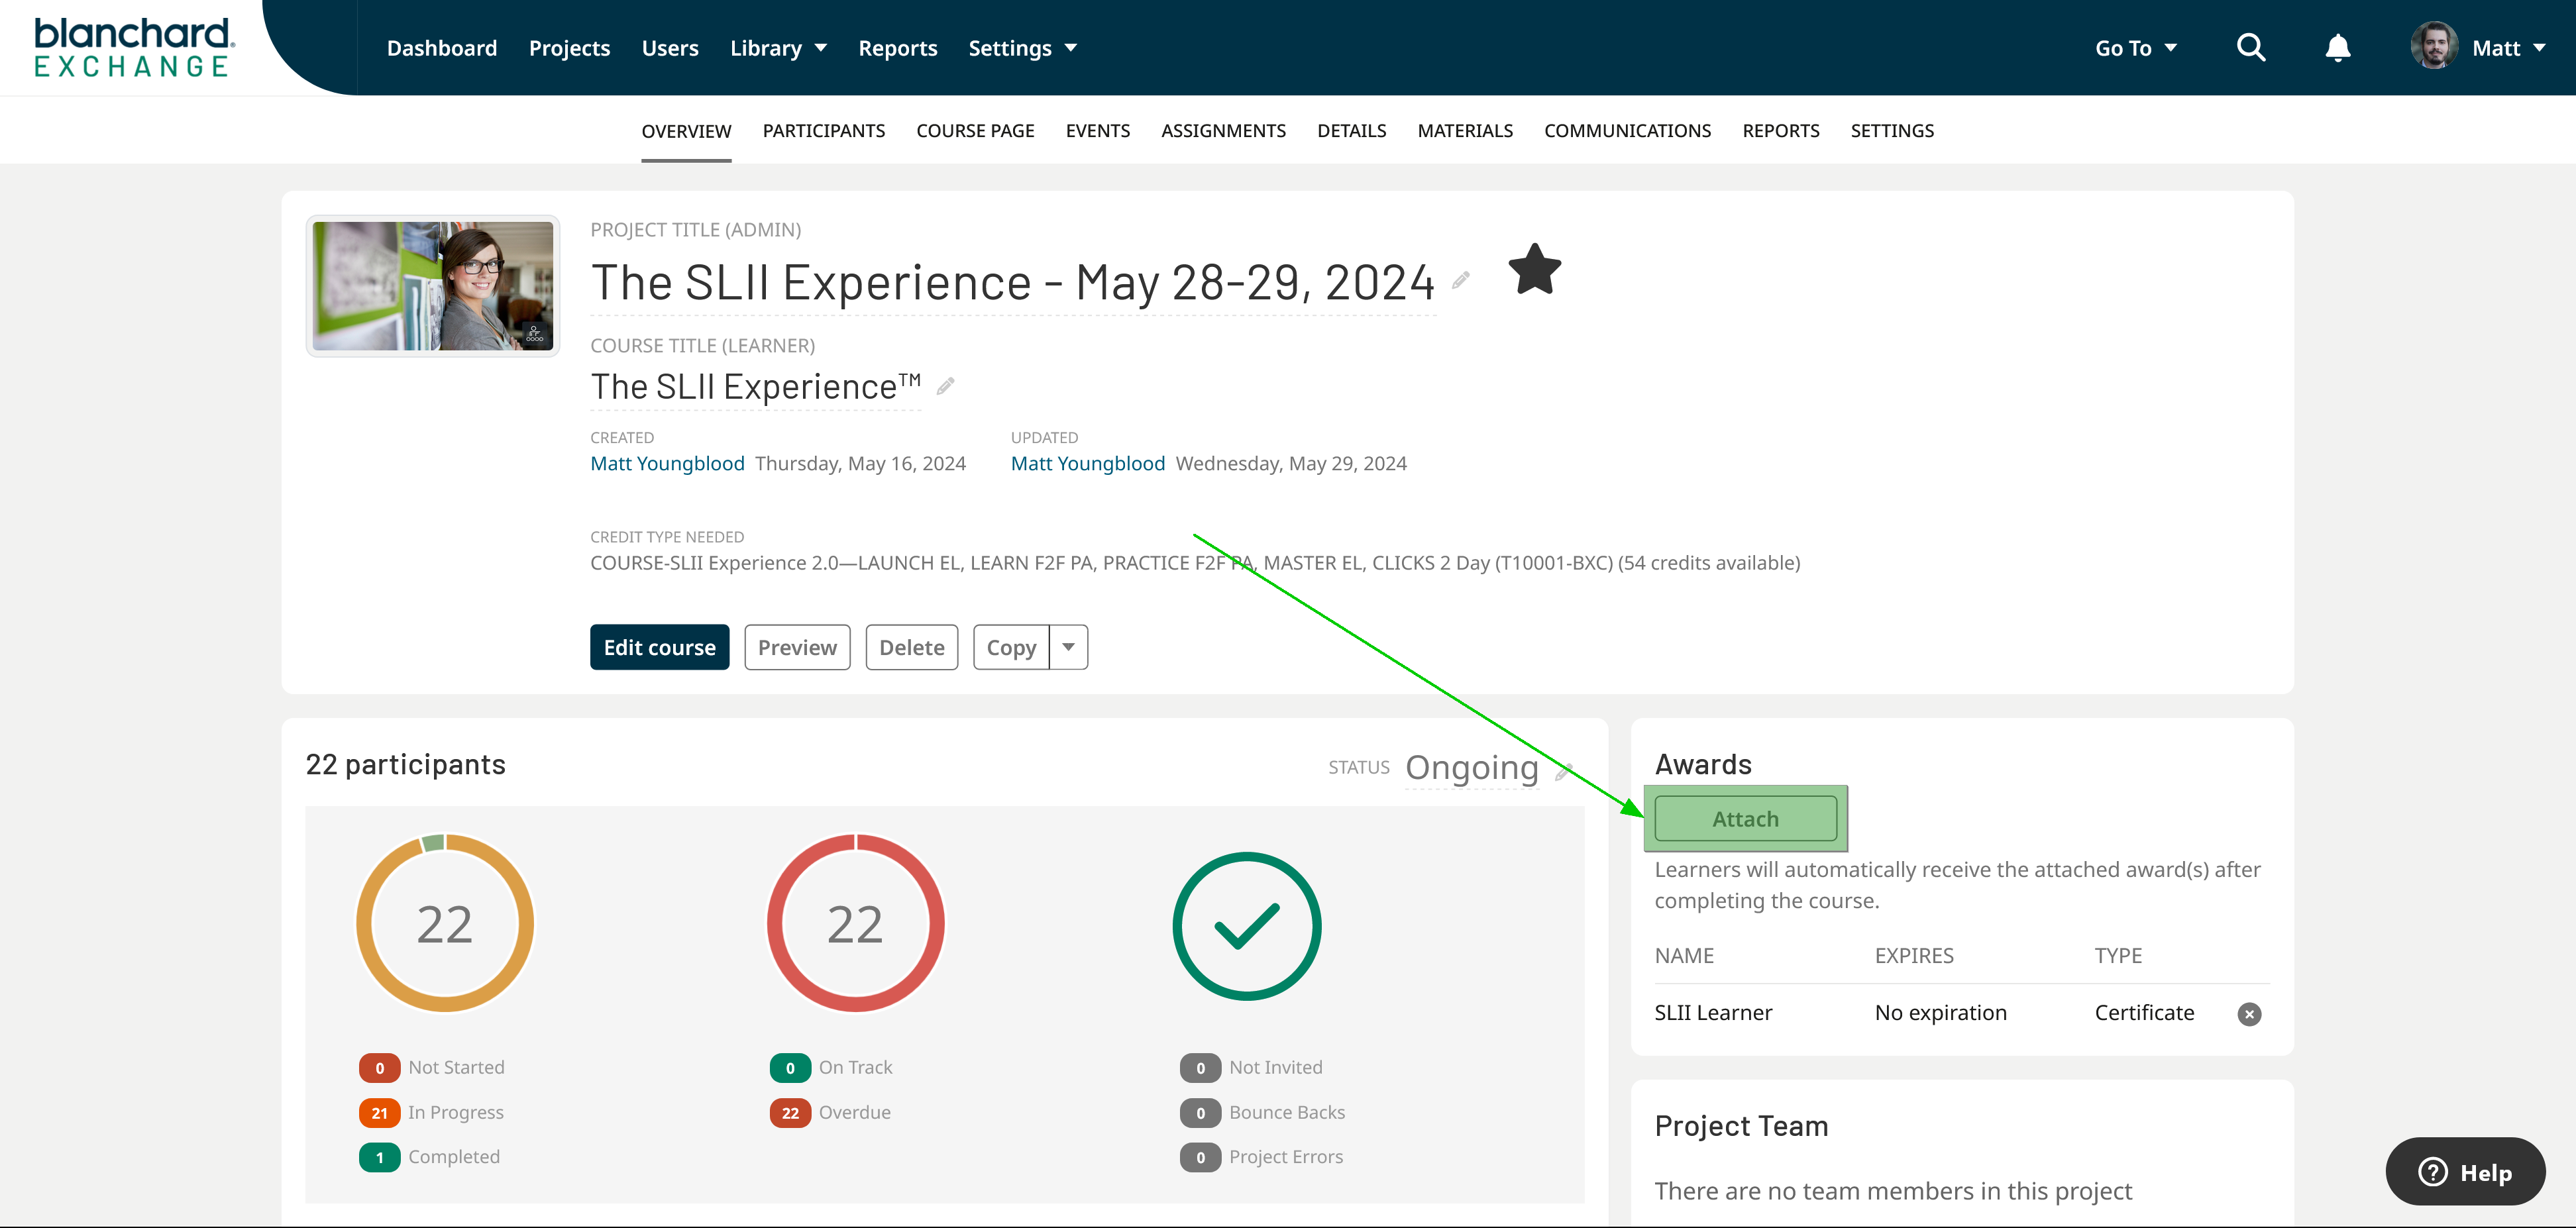The width and height of the screenshot is (2576, 1228).
Task: Open the Help chat widget
Action: 2464,1171
